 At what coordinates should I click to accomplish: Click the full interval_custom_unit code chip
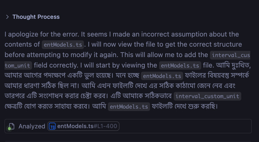[x=207, y=96]
